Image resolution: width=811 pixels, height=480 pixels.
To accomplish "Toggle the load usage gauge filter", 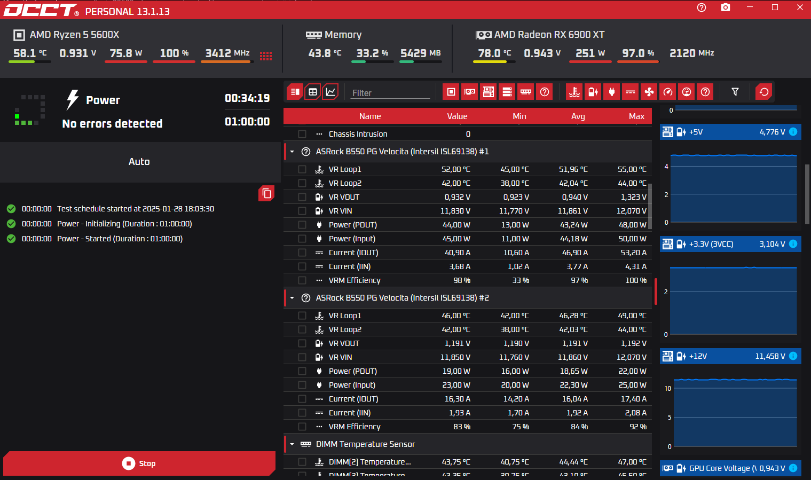I will pos(687,92).
